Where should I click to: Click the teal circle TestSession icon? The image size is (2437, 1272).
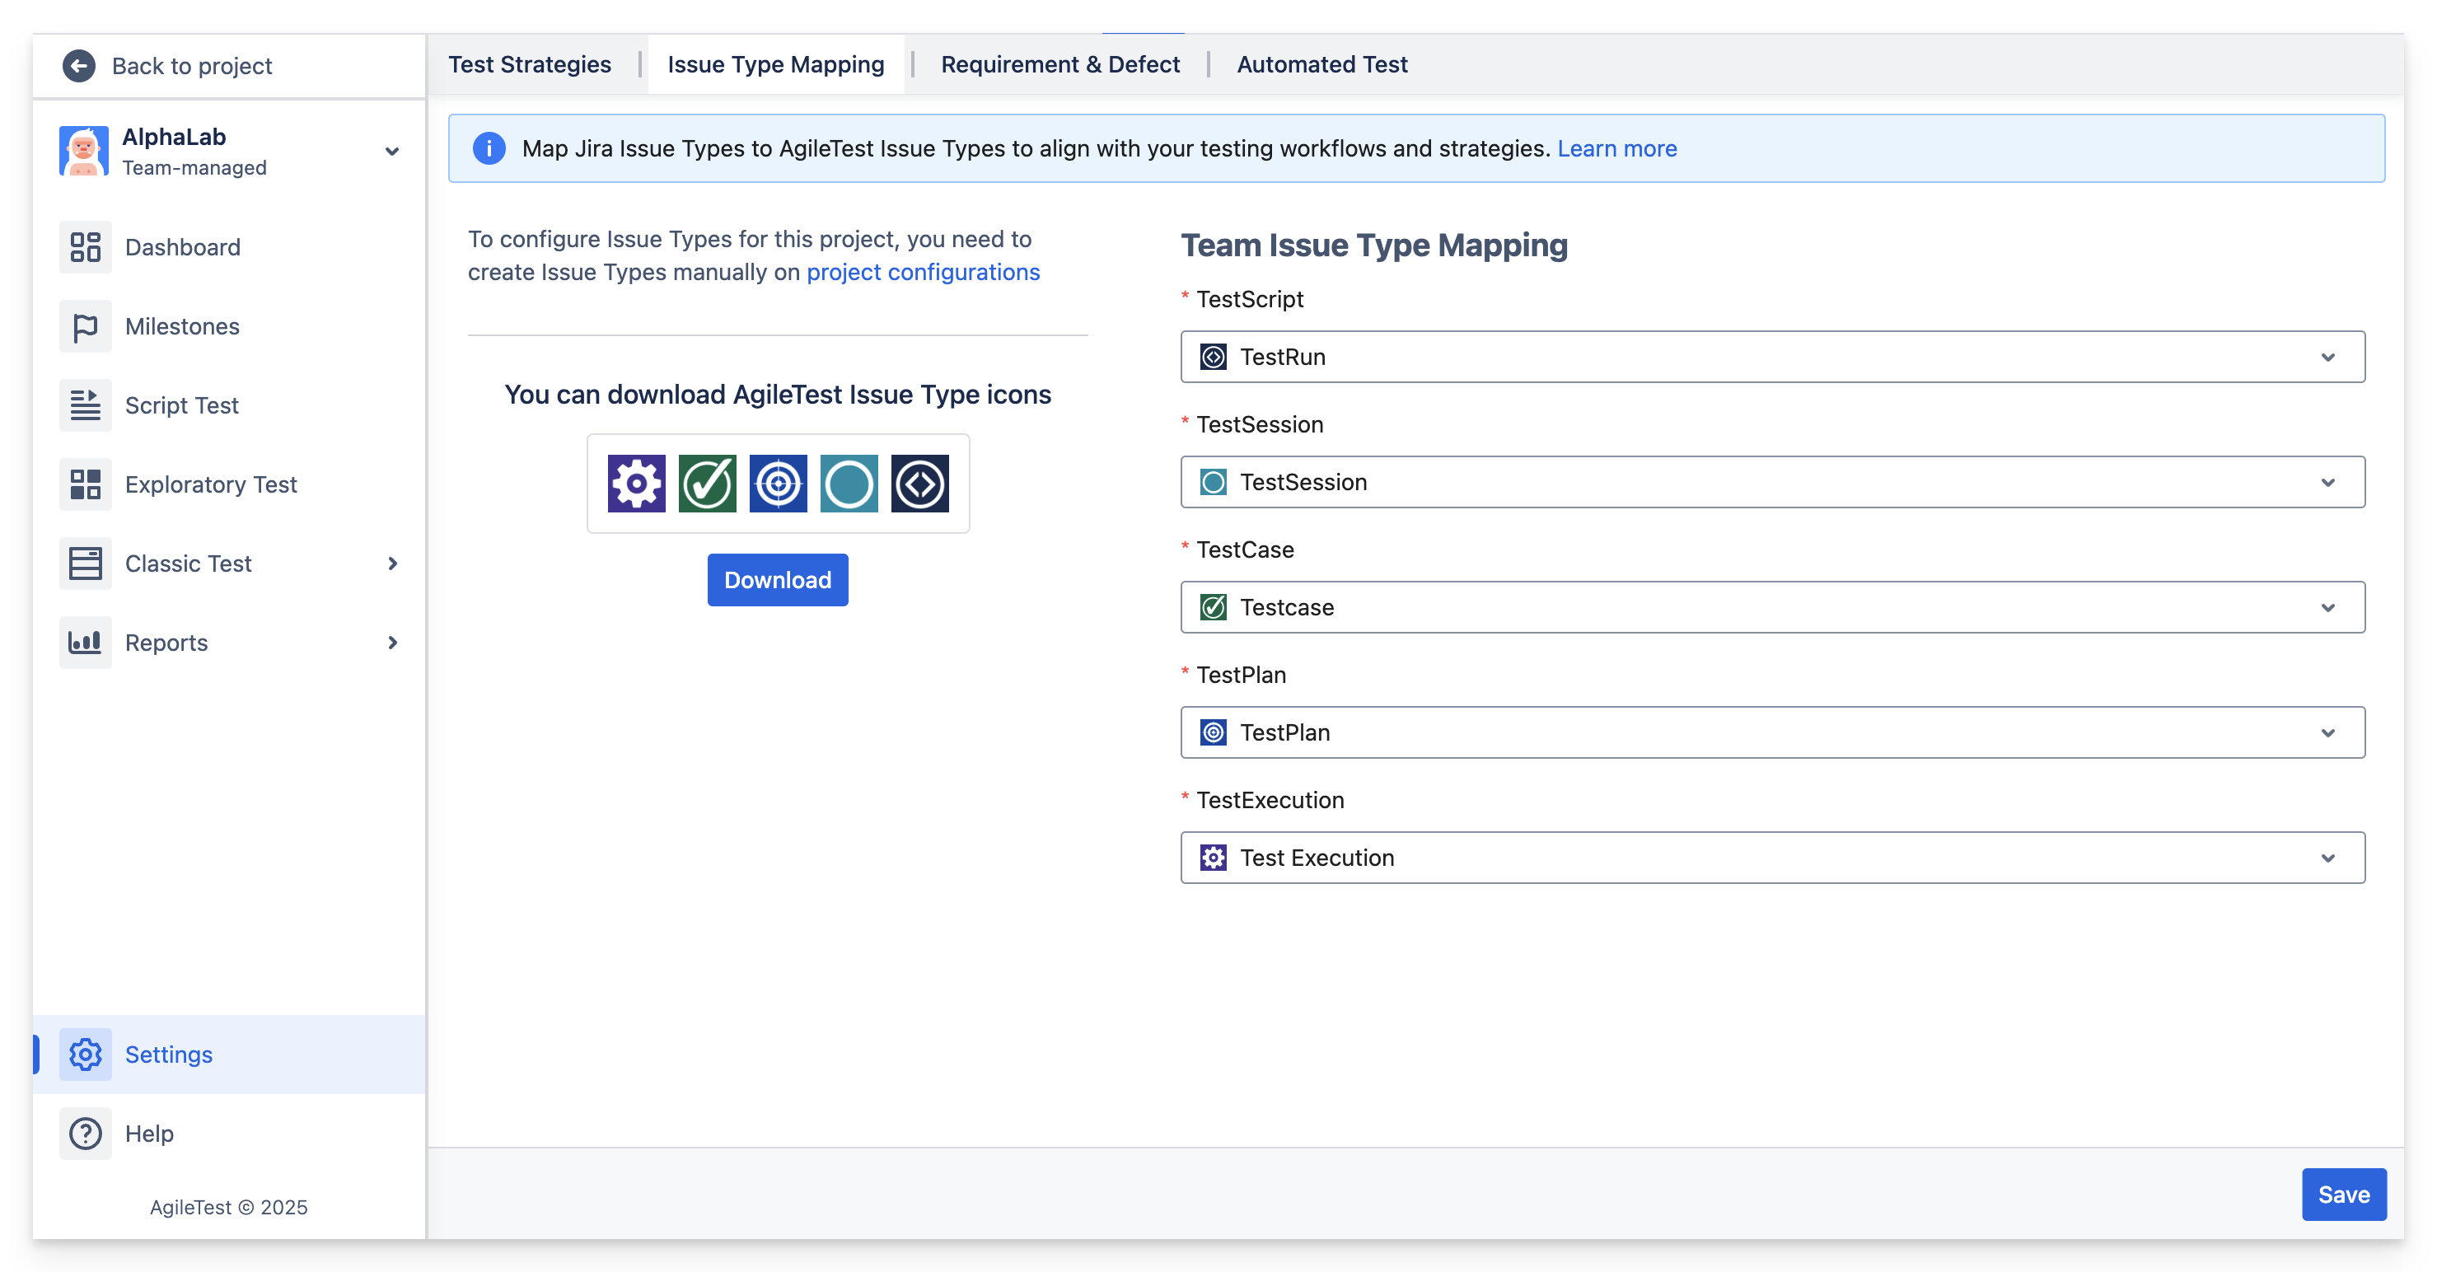pyautogui.click(x=849, y=484)
